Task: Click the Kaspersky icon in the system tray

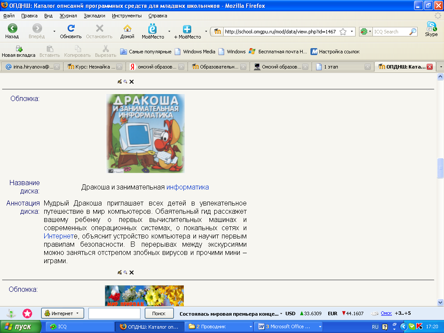Action: 419,327
